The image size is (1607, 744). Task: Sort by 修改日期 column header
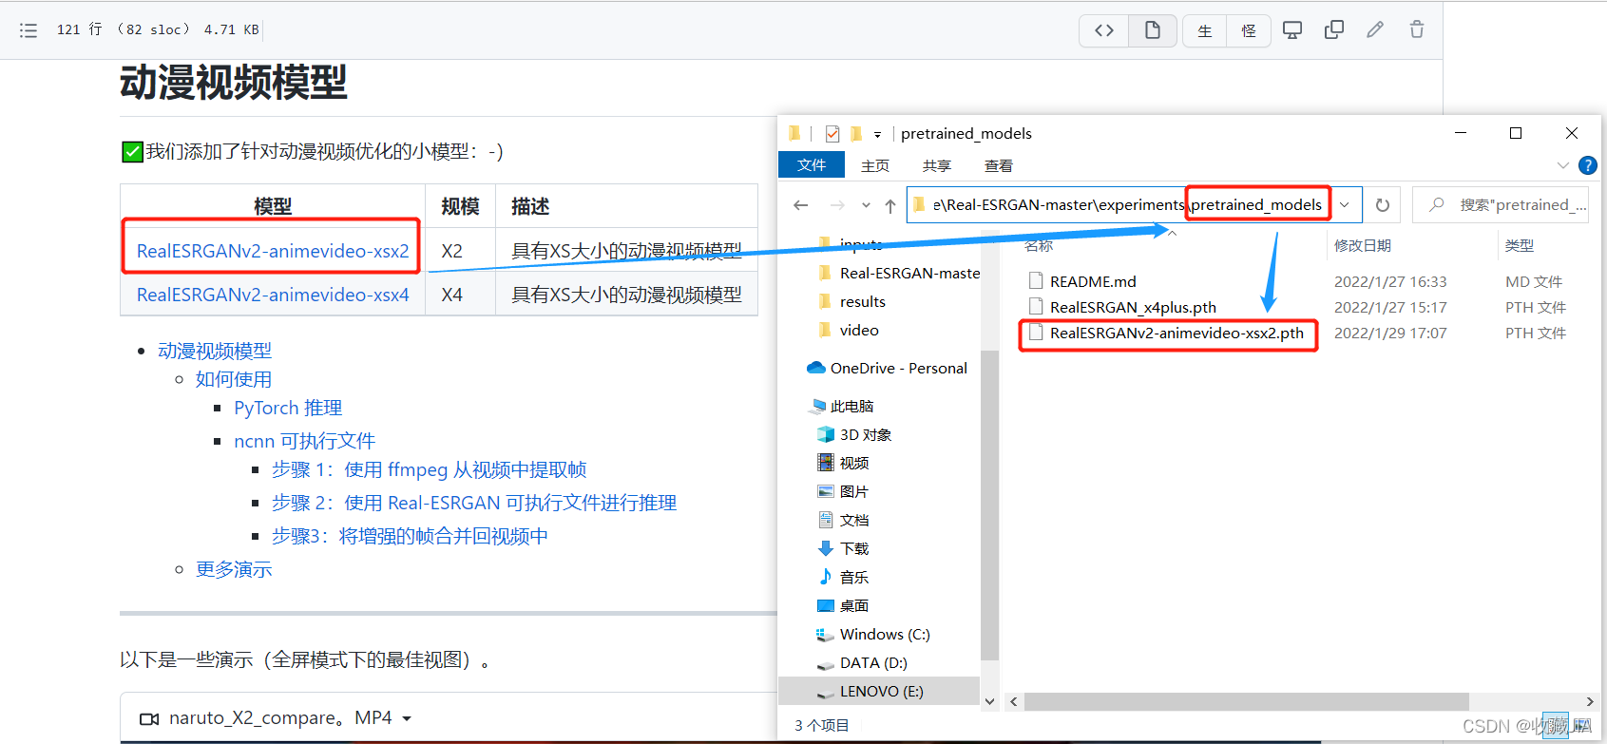(x=1362, y=246)
